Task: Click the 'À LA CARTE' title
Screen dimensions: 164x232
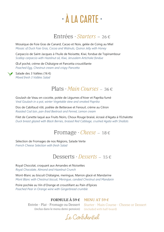Action: (x=82, y=19)
